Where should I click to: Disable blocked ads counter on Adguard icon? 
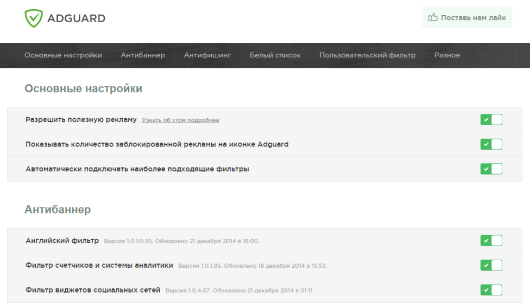point(491,144)
